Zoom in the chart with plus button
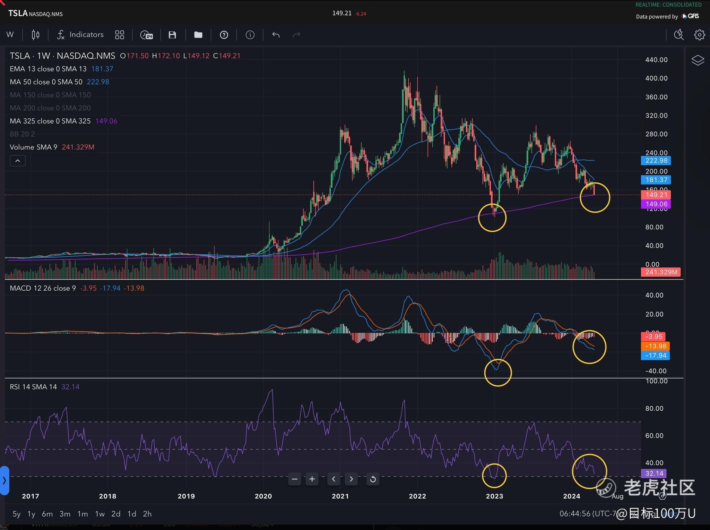This screenshot has width=710, height=530. 312,479
